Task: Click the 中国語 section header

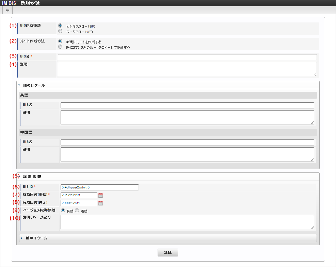Action: [x=168, y=132]
